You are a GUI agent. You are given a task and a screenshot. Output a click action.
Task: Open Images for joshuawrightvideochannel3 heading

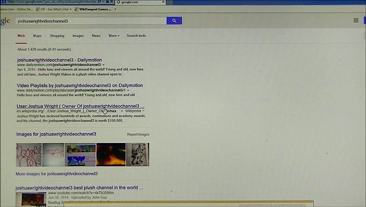(56, 134)
